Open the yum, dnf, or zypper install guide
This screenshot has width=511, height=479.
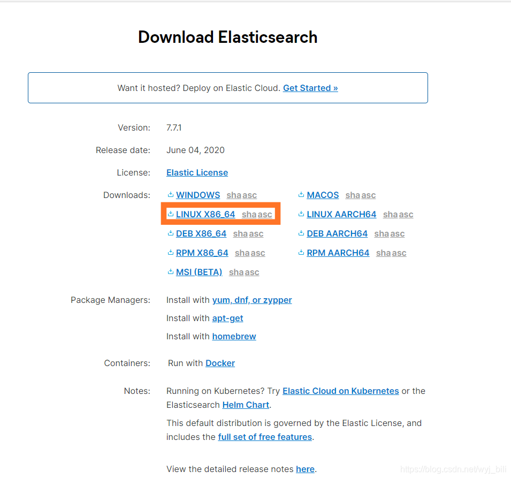point(252,300)
